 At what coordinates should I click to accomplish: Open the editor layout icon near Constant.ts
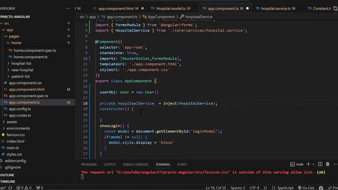pos(335,8)
